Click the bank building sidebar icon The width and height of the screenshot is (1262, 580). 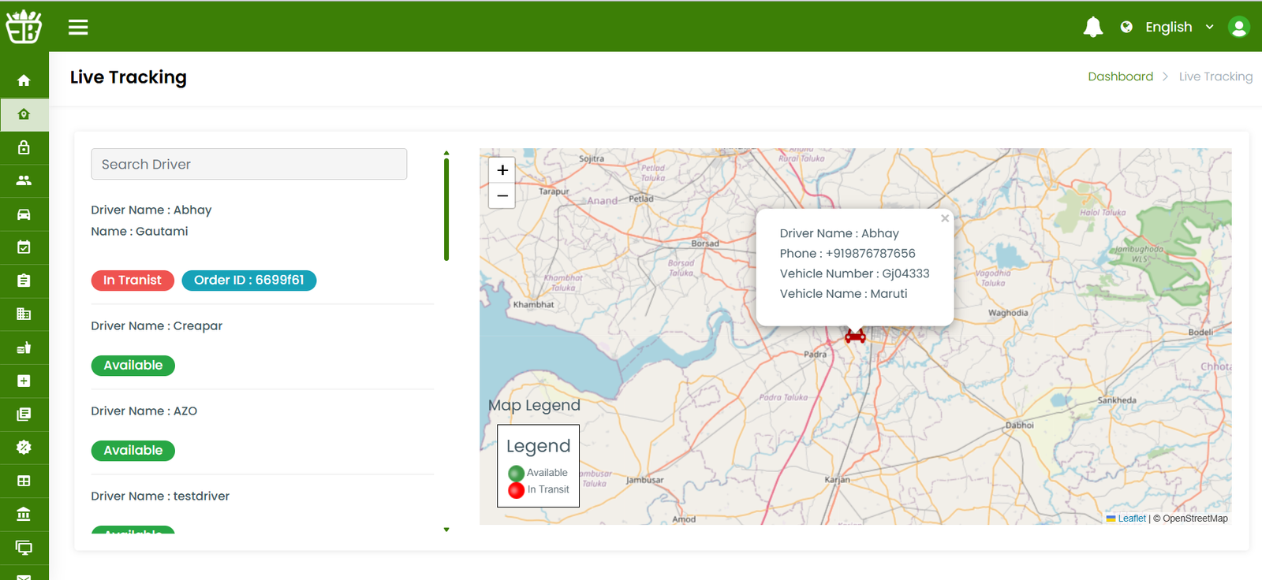(24, 515)
